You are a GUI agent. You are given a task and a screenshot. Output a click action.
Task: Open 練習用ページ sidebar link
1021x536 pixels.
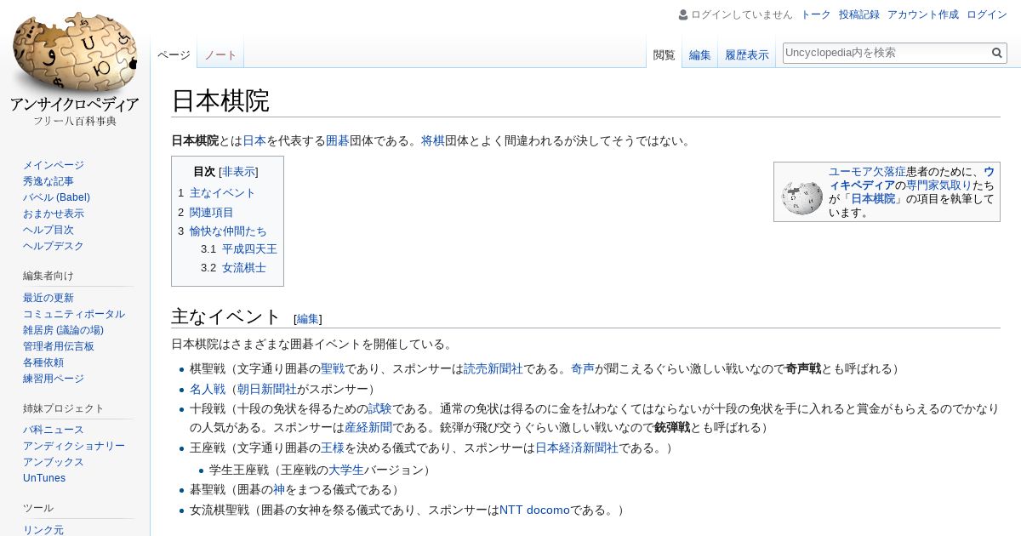tap(54, 379)
